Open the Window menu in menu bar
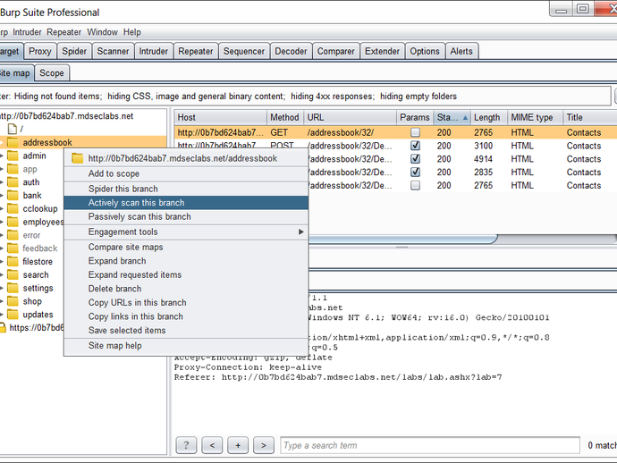Screen dimensions: 617x463 click(102, 32)
